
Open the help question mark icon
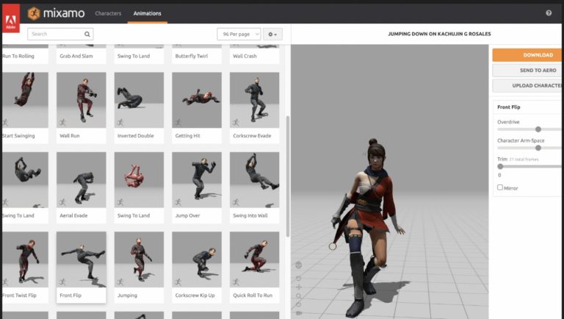(549, 13)
